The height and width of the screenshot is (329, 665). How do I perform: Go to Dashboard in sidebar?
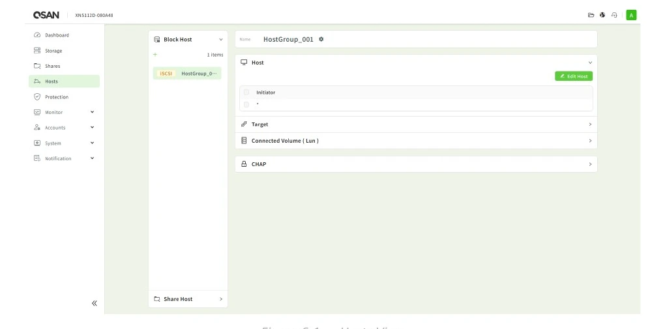pos(64,35)
